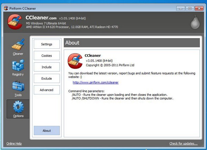
Task: Click the About heading bar text
Action: [72, 43]
